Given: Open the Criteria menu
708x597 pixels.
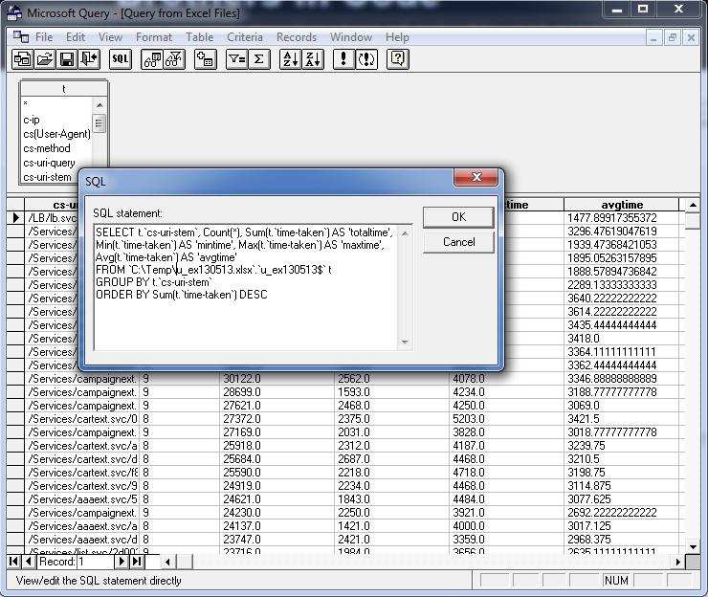Looking at the screenshot, I should pyautogui.click(x=245, y=37).
